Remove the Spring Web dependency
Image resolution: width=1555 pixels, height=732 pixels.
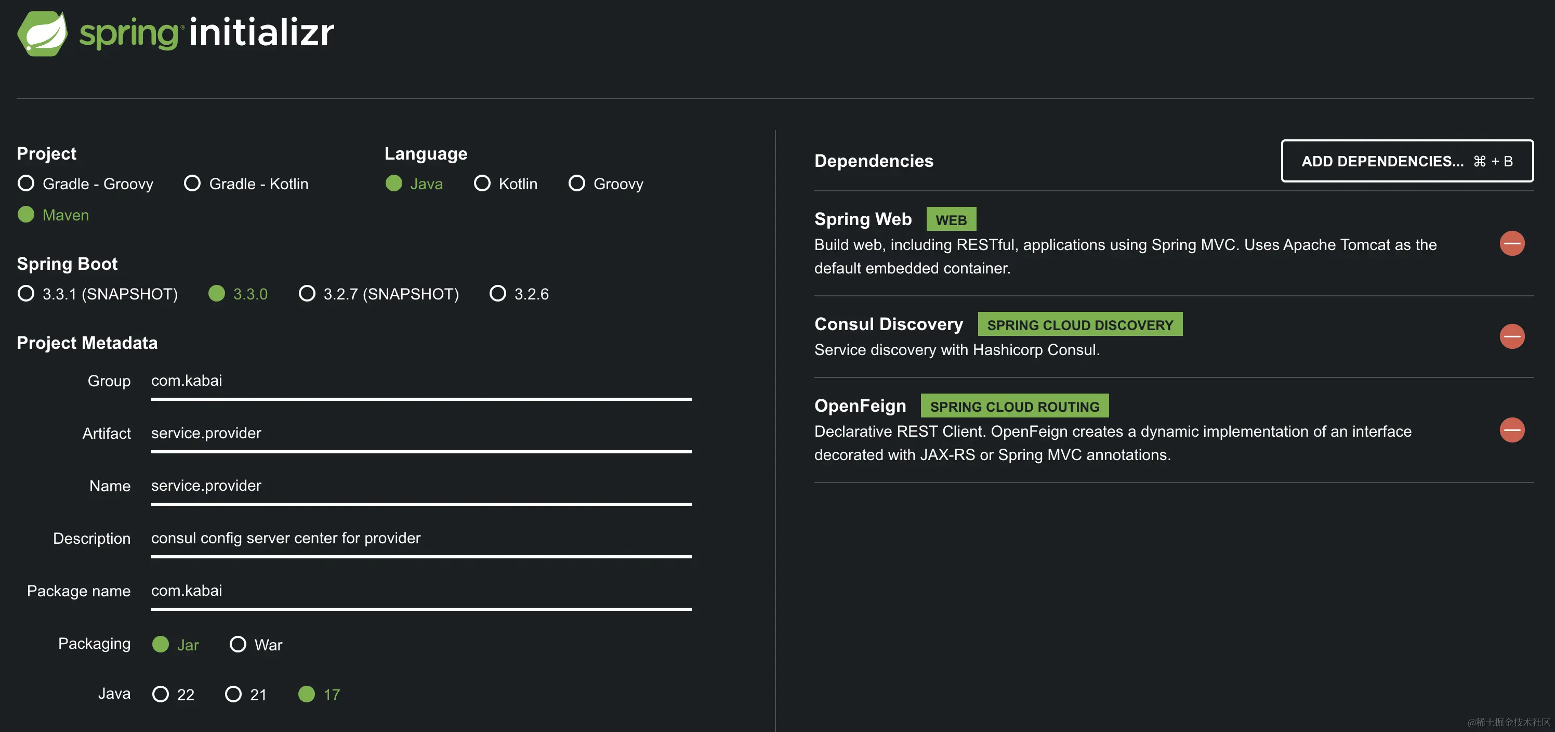point(1512,243)
